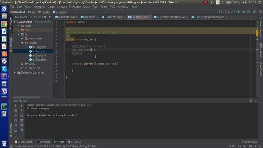Print the Run console output
Viewport: 263px width, 148px height.
21,125
